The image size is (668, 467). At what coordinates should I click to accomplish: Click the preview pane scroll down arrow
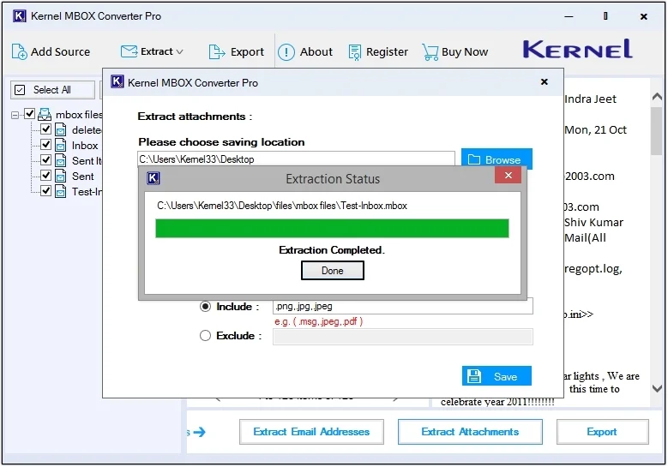coord(657,389)
